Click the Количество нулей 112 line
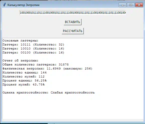 pyautogui.click(x=24, y=76)
